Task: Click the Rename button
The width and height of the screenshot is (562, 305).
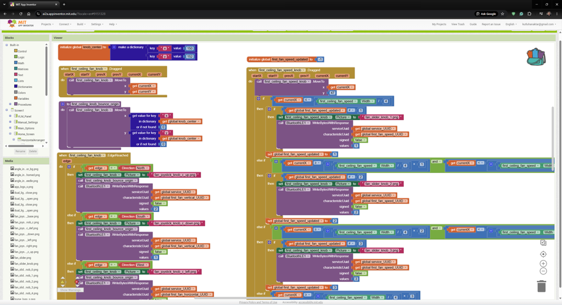Action: tap(20, 151)
